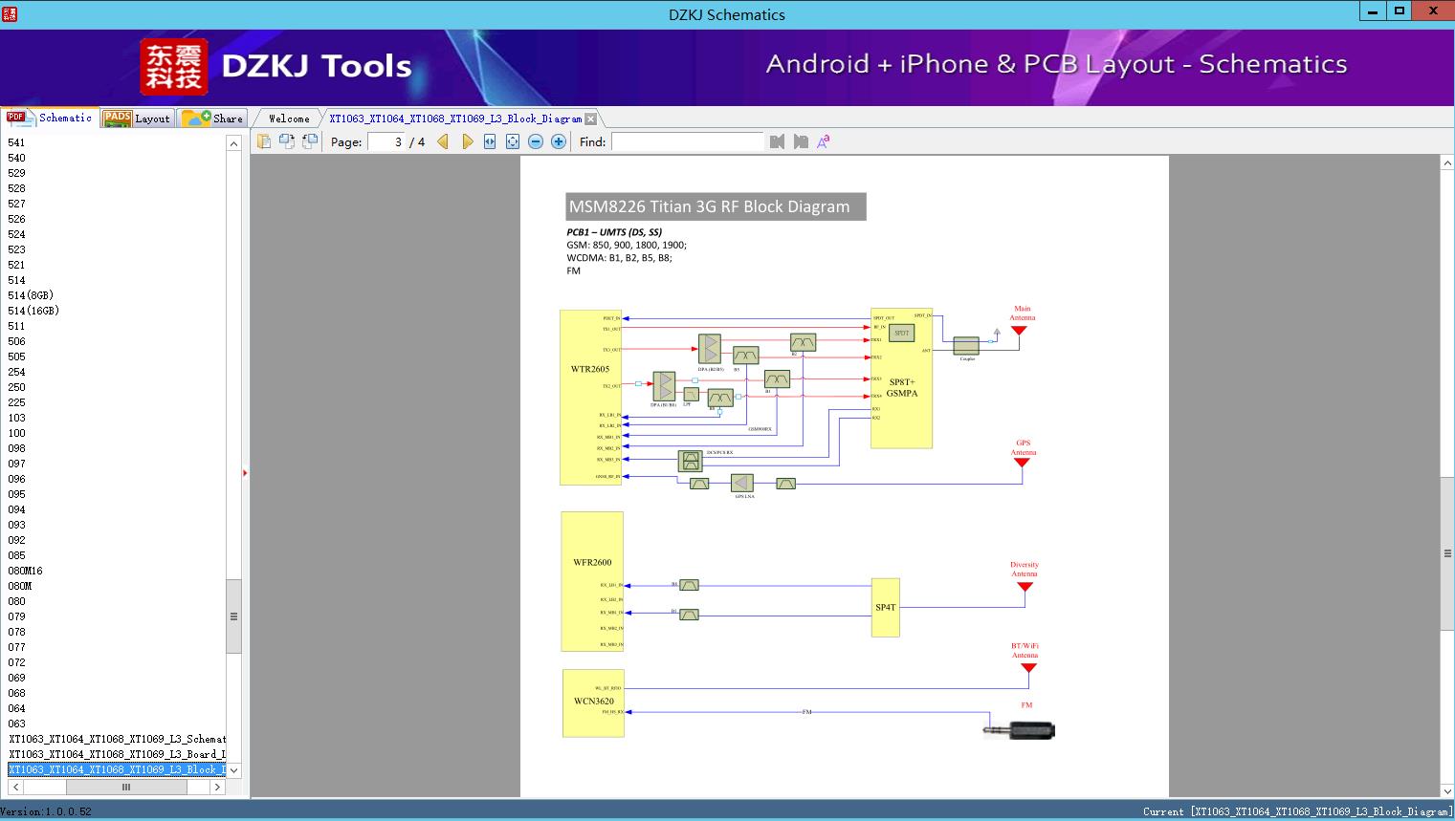Select list item 225

(16, 402)
